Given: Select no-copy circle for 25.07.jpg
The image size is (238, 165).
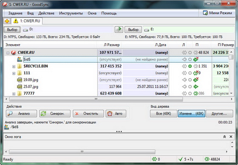Looking at the screenshot, I should pos(190,87).
